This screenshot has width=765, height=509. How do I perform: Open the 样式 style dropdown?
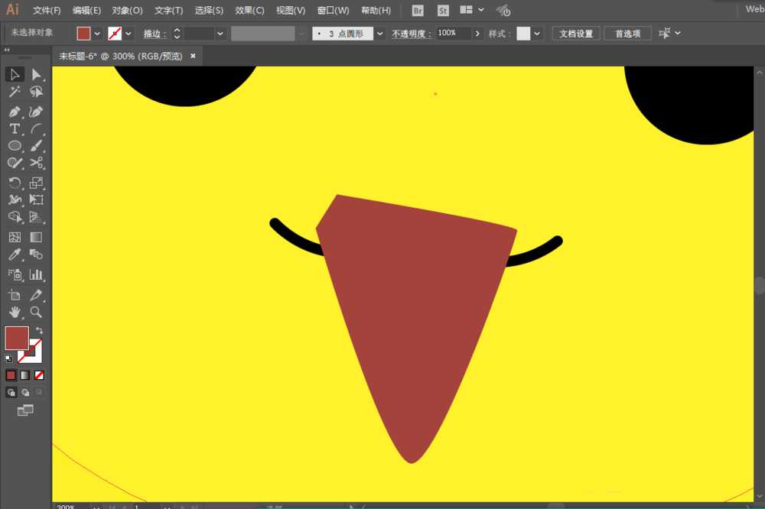pos(537,34)
